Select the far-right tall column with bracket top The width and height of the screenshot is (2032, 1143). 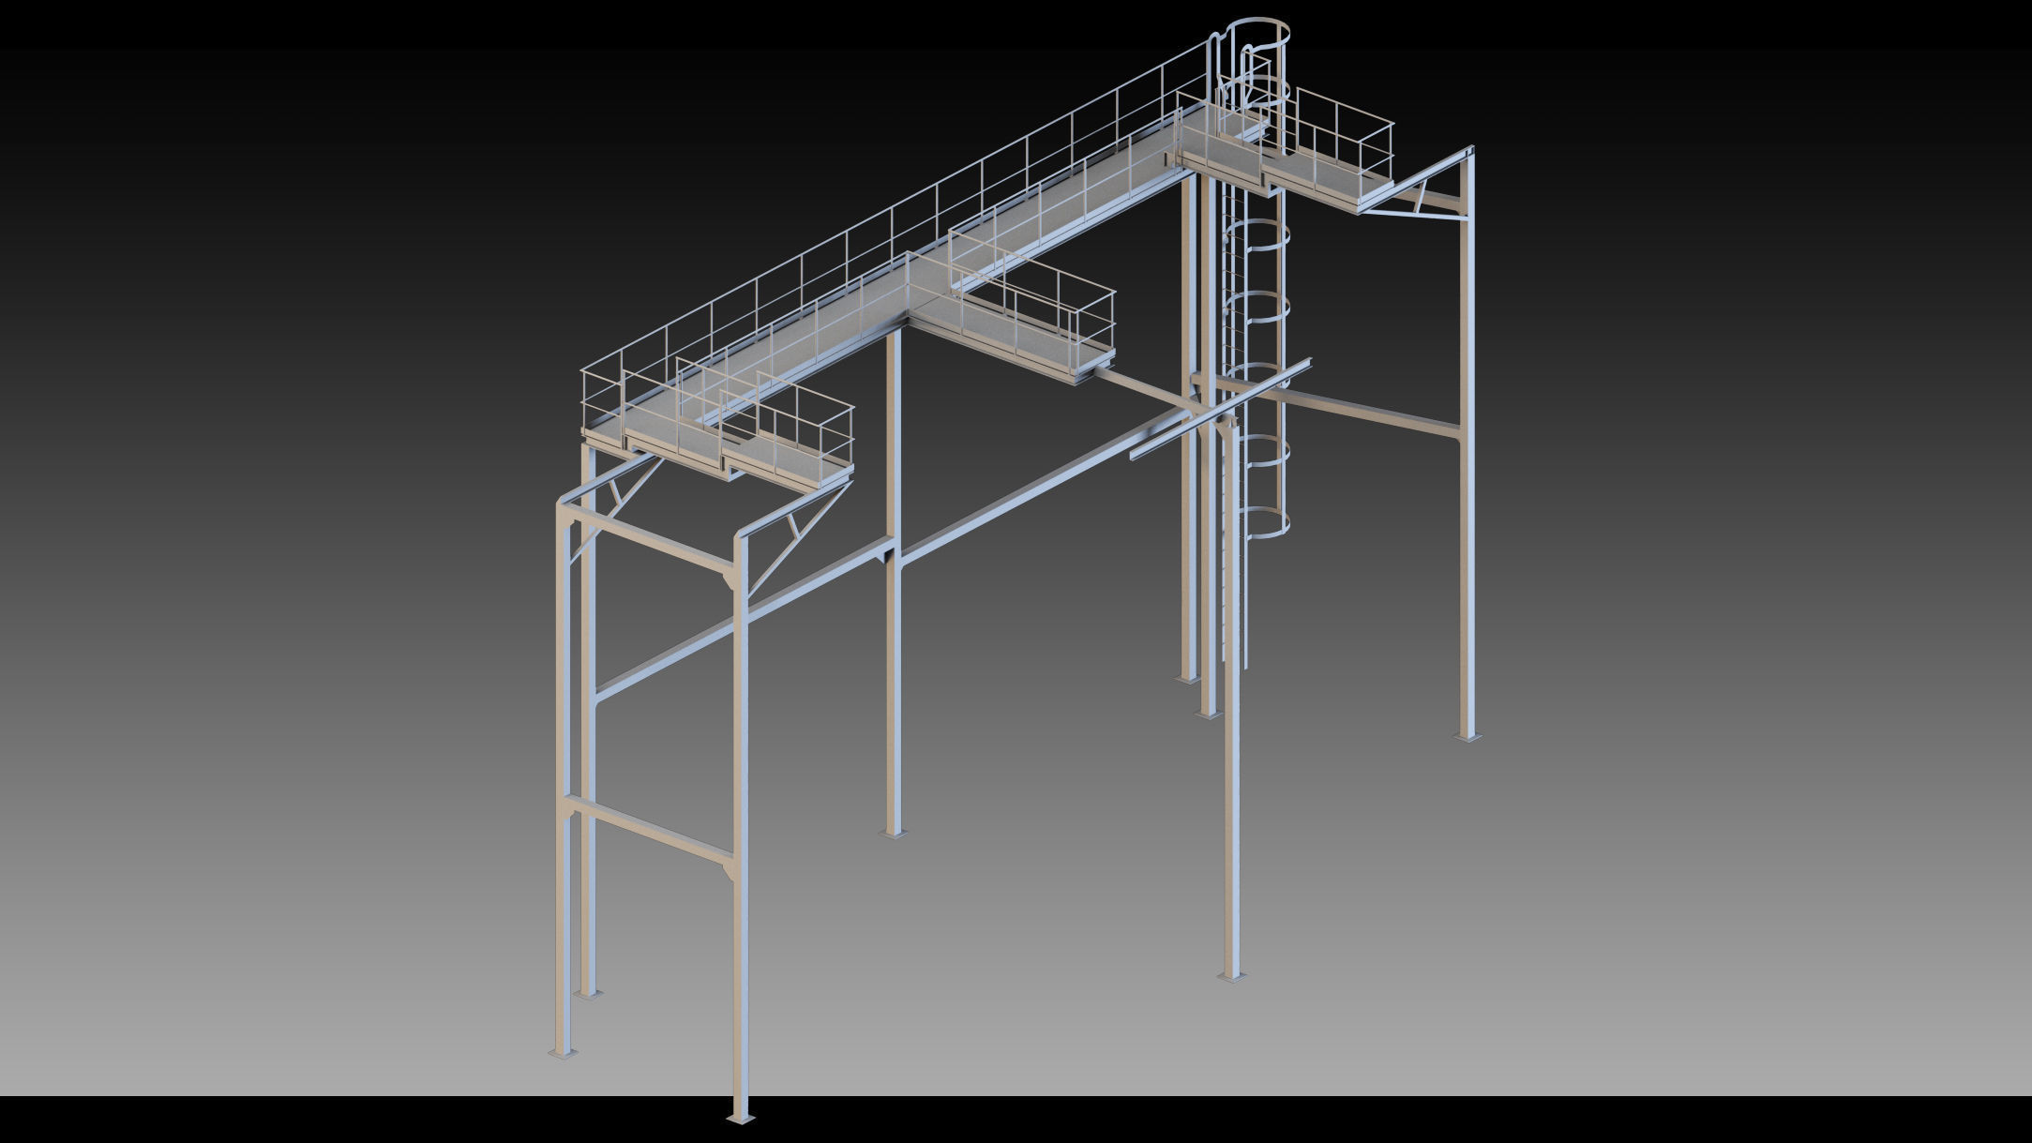[1467, 445]
